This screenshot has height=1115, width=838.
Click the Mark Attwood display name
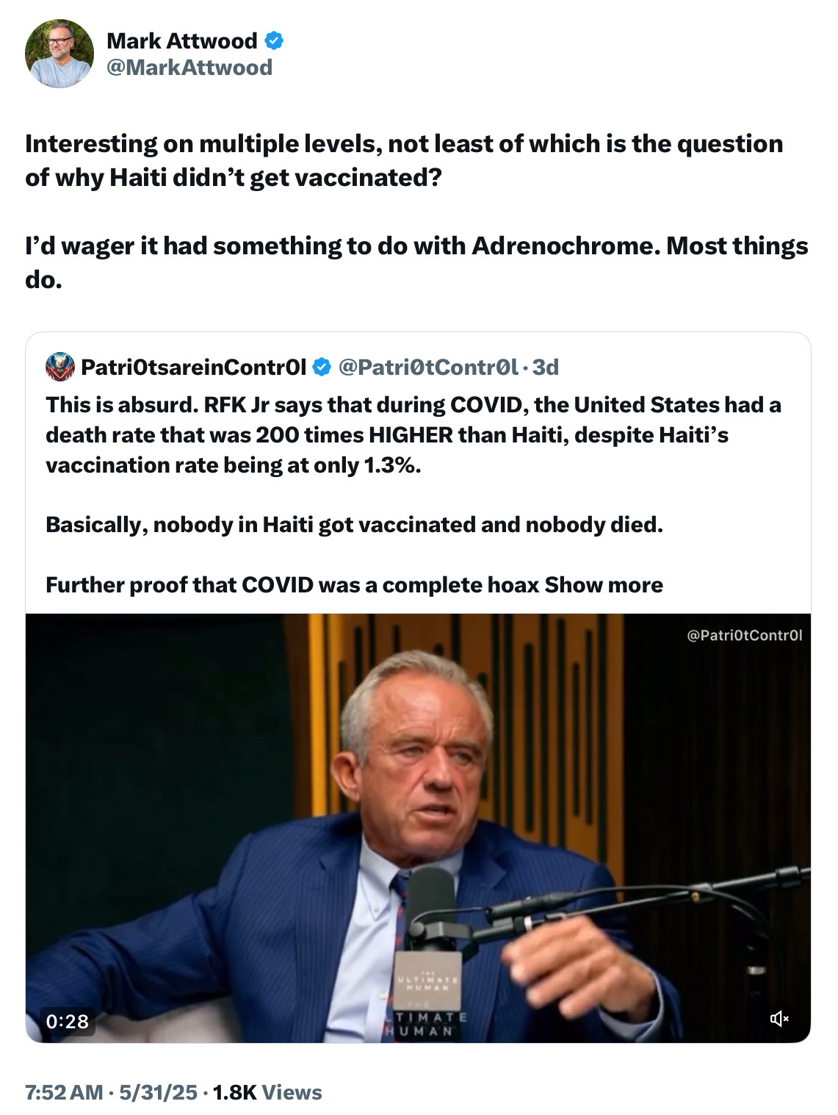[x=182, y=40]
